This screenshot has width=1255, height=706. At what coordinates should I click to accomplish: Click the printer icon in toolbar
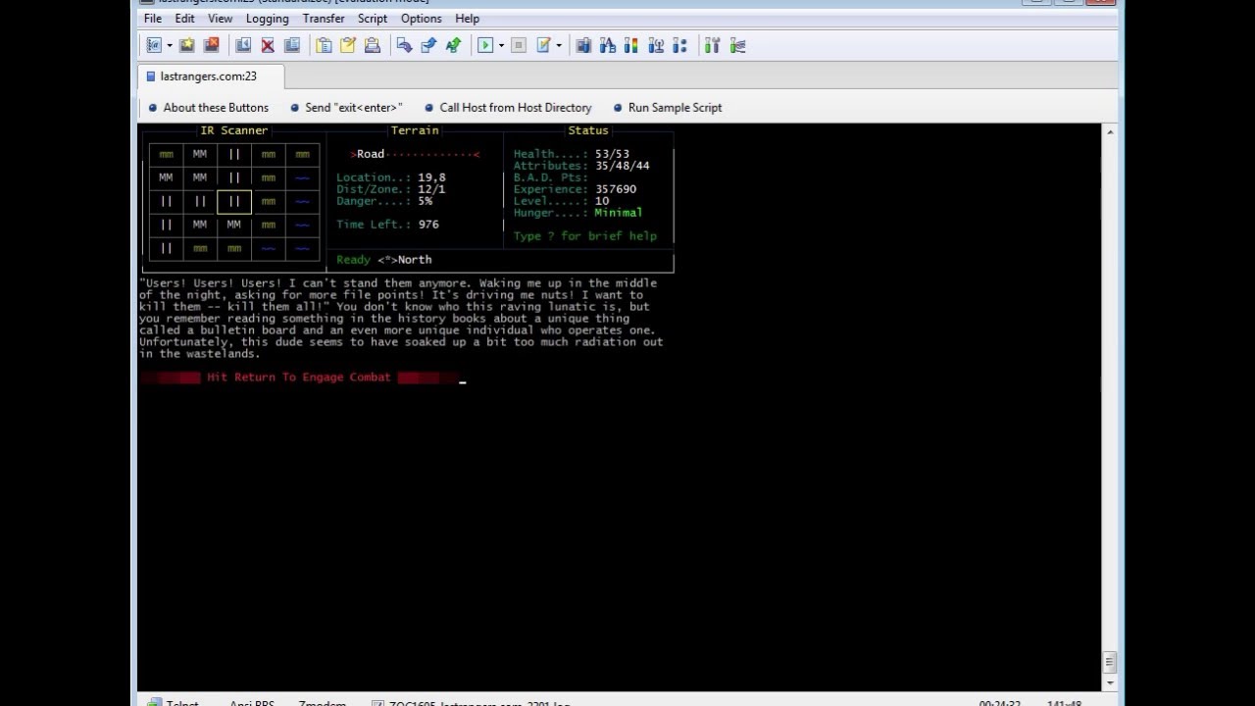click(x=372, y=45)
